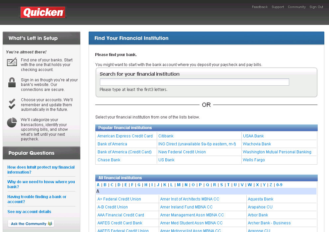Jump to letter P institutions
This screenshot has height=232, width=329.
[x=200, y=185]
